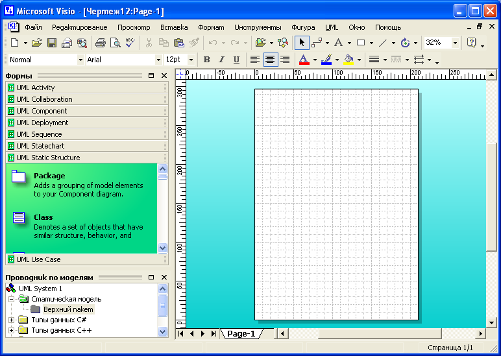Open the Fill Color dropdown arrow
This screenshot has height=356, width=501.
pyautogui.click(x=360, y=60)
